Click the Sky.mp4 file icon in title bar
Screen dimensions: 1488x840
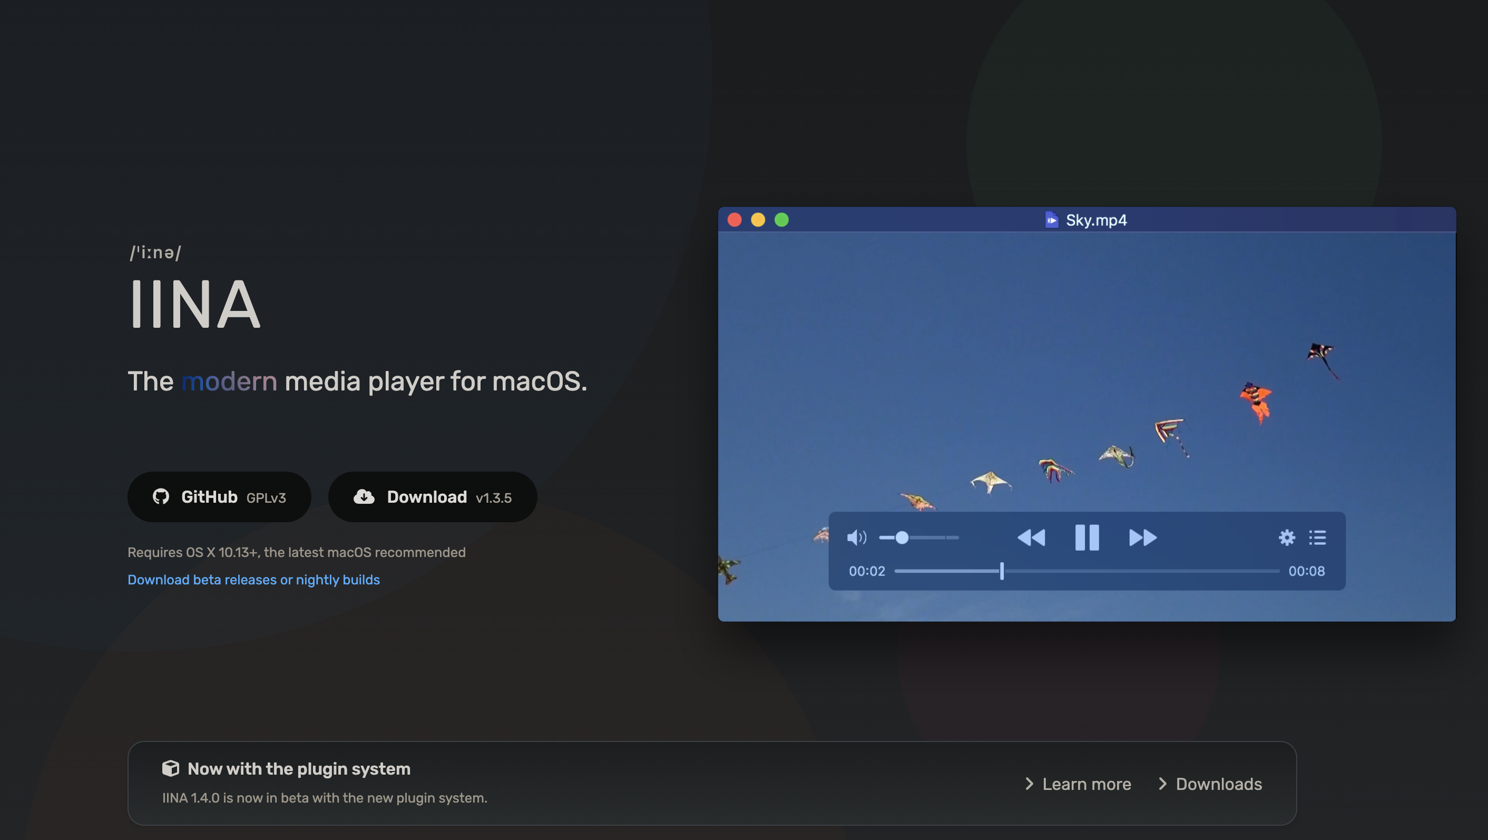click(x=1051, y=220)
